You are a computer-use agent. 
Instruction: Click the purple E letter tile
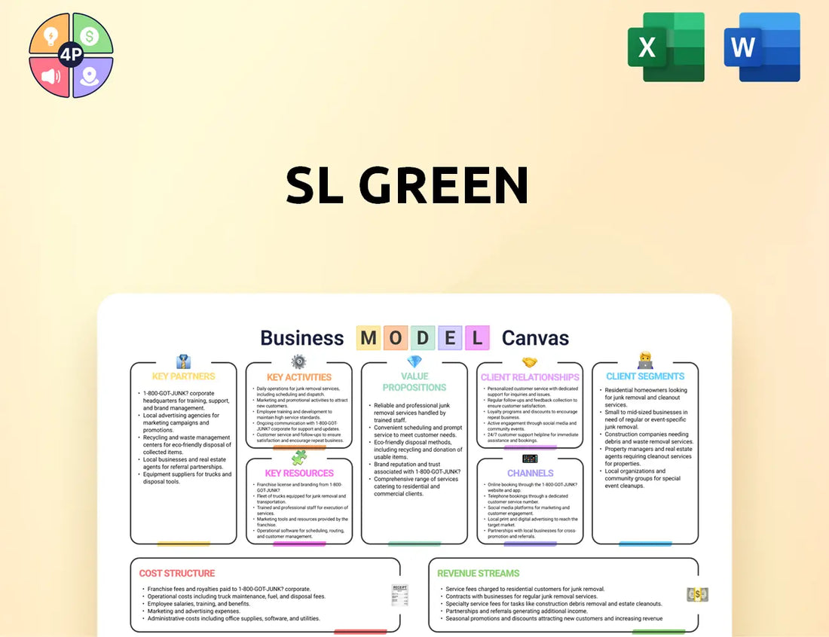[450, 338]
